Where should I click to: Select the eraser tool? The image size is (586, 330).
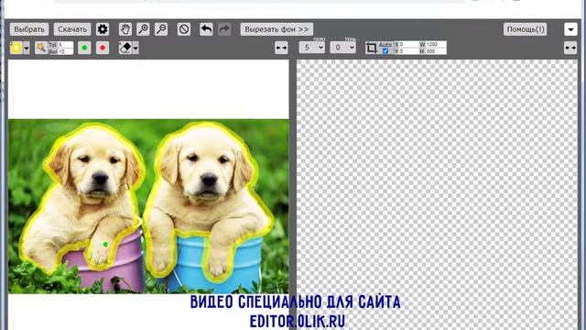click(125, 48)
